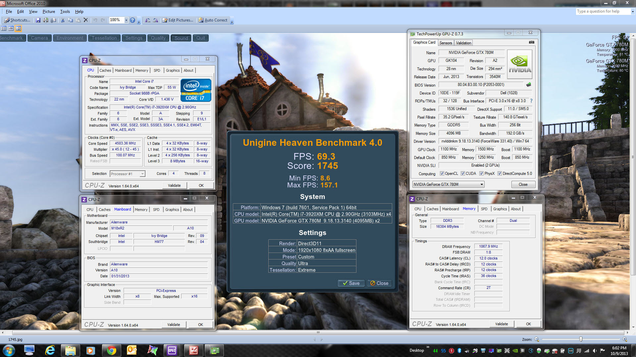Switch to GPU-Z Sensors tab
Viewport: 636px width, 357px height.
click(446, 43)
